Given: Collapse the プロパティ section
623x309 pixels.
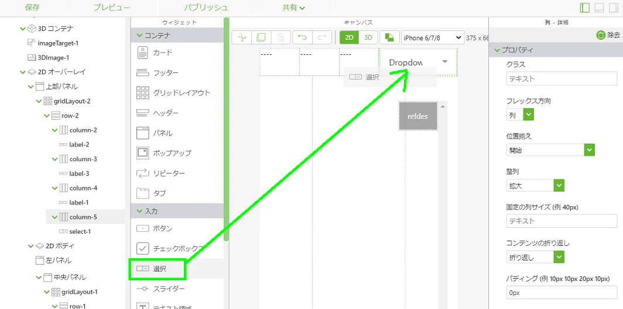Looking at the screenshot, I should tap(497, 50).
